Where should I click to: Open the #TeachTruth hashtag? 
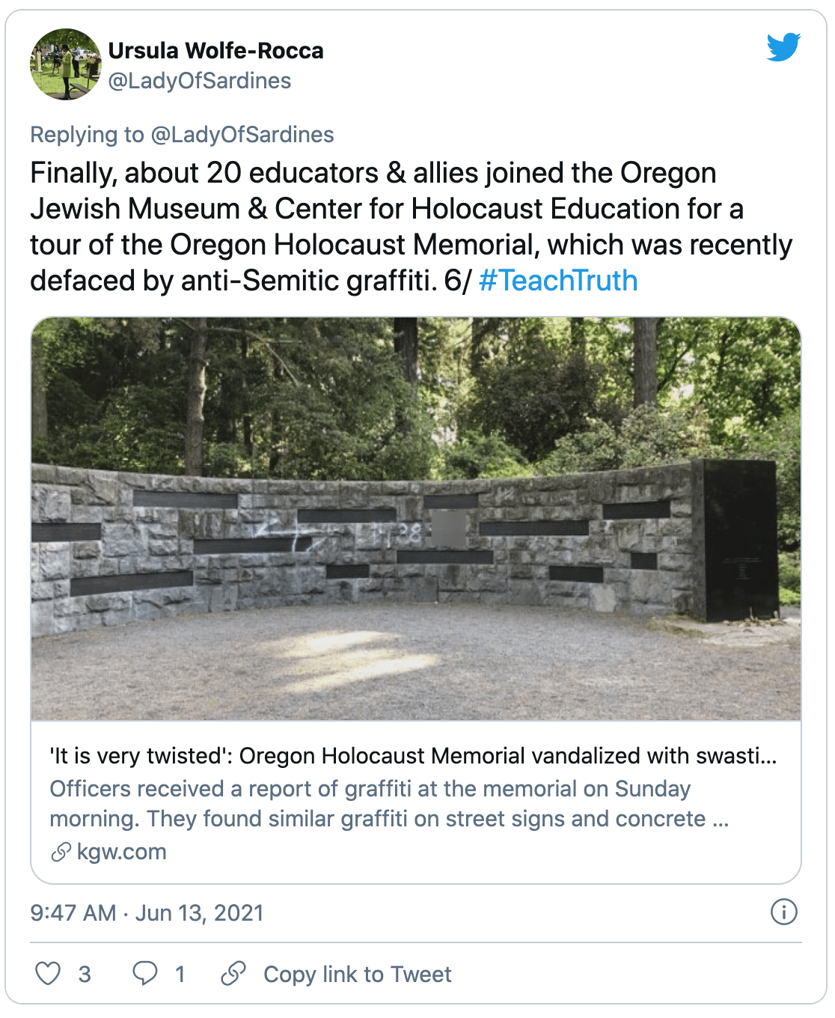(x=557, y=281)
